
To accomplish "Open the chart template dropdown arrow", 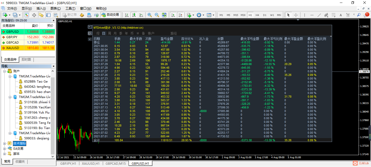I will pyautogui.click(x=213, y=15).
